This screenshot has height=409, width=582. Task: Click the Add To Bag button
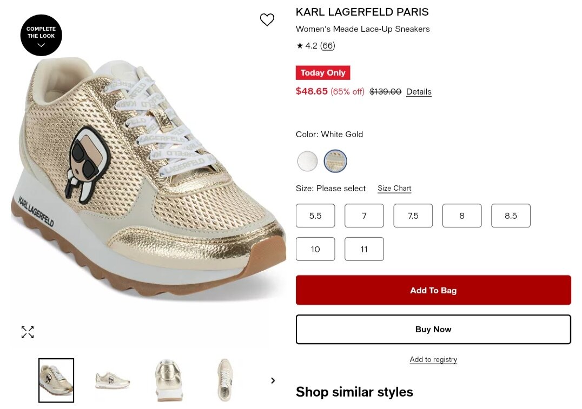click(433, 290)
